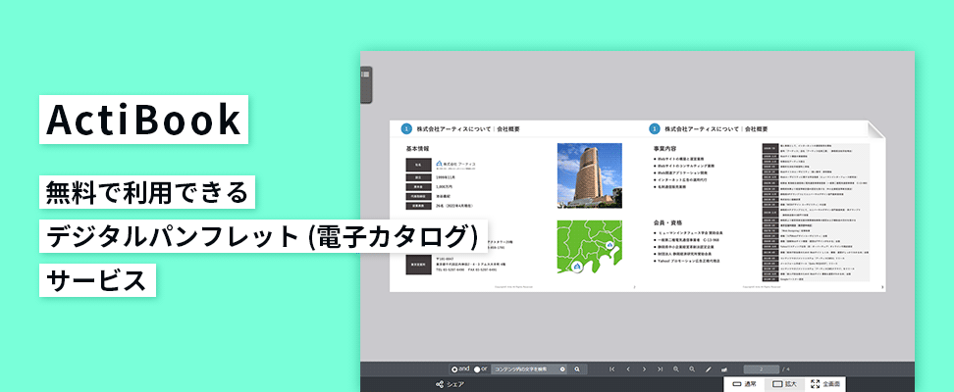
Task: Open the thumbnail panel handle on viewer's left edge
Action: [366, 84]
